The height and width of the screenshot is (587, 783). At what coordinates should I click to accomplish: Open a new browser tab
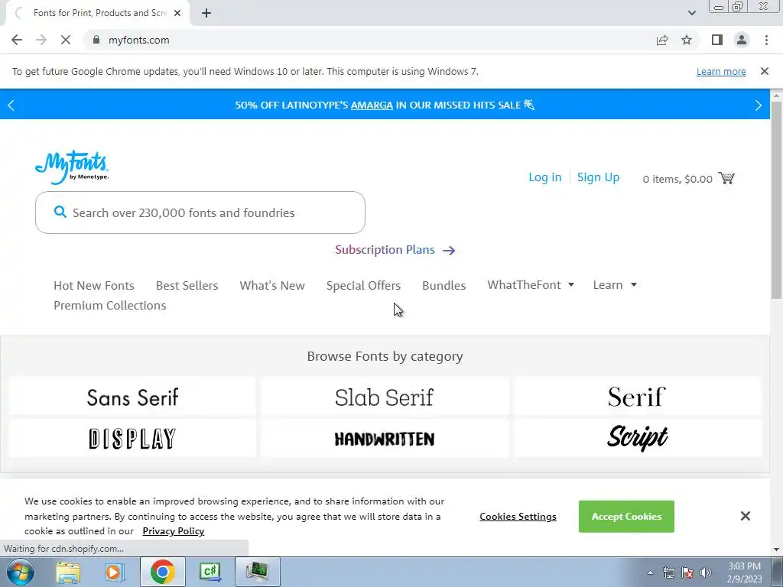(206, 14)
